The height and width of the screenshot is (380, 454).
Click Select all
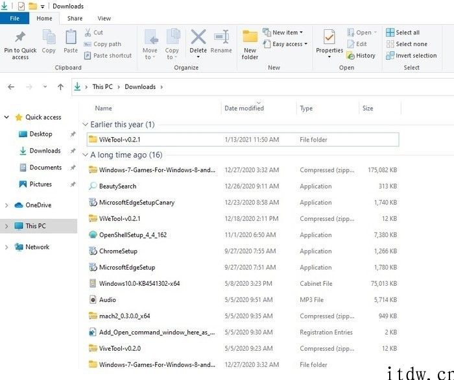403,32
